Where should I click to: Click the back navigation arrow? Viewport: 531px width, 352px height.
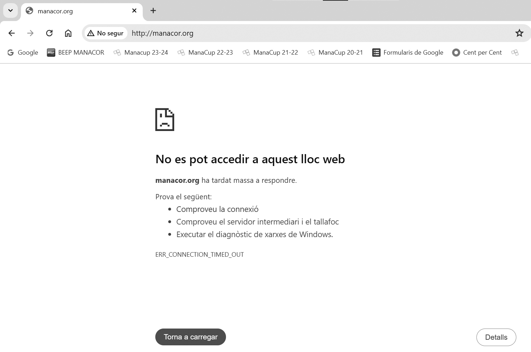[x=12, y=33]
